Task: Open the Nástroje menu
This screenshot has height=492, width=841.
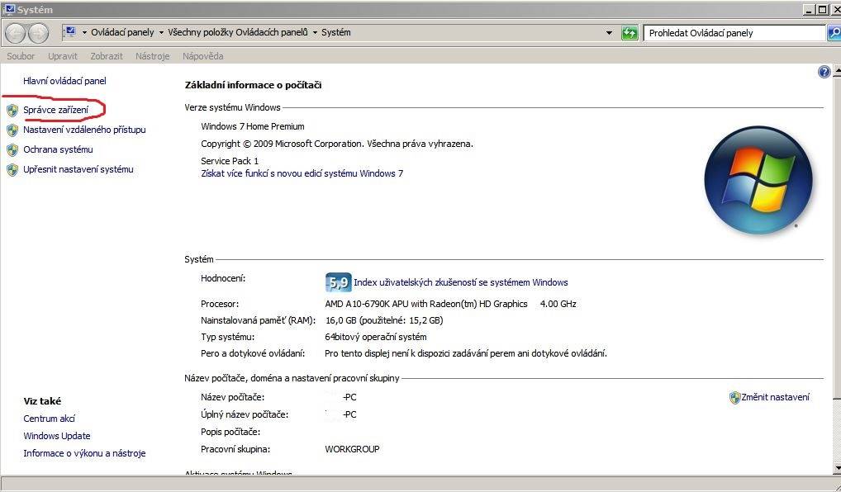Action: pyautogui.click(x=153, y=56)
